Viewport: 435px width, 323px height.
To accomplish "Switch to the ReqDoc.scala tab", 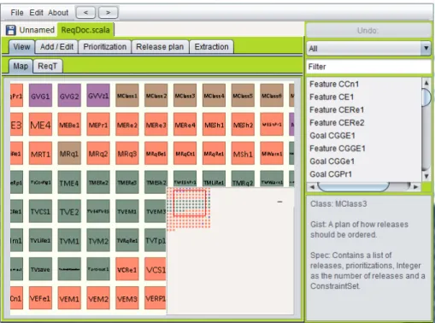I will 85,30.
